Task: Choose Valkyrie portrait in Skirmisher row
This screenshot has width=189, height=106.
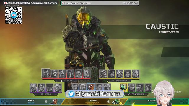Action: 136,74
